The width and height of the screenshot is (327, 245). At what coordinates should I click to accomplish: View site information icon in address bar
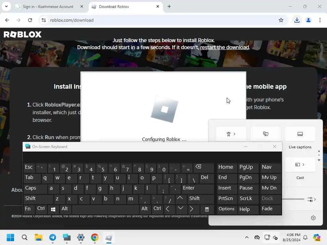tap(43, 20)
